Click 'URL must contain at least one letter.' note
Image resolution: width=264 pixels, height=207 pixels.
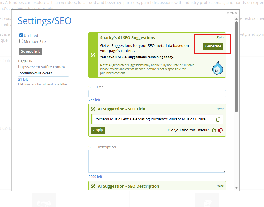43,84
